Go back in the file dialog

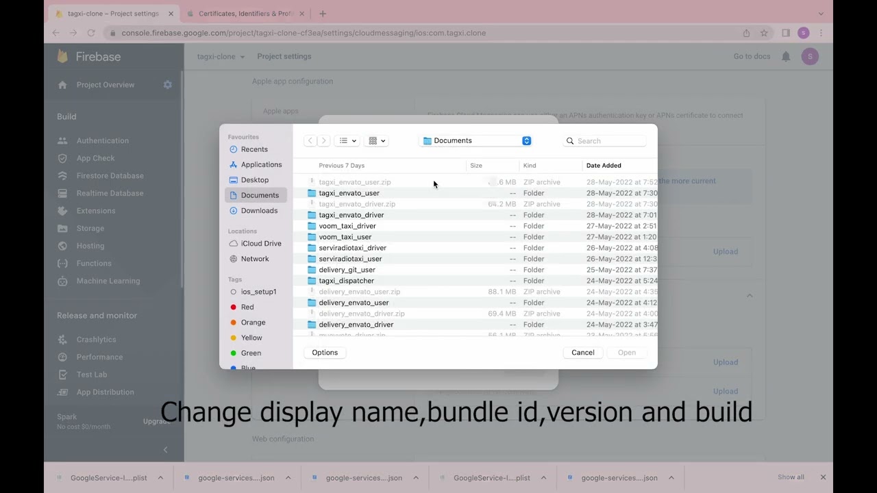310,141
